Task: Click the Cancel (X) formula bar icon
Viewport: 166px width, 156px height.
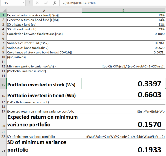Action: click(x=37, y=3)
